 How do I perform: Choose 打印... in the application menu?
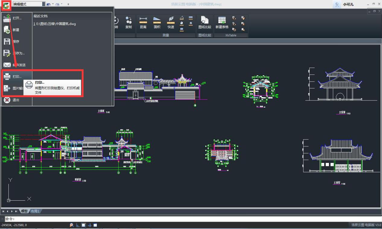click(x=16, y=77)
